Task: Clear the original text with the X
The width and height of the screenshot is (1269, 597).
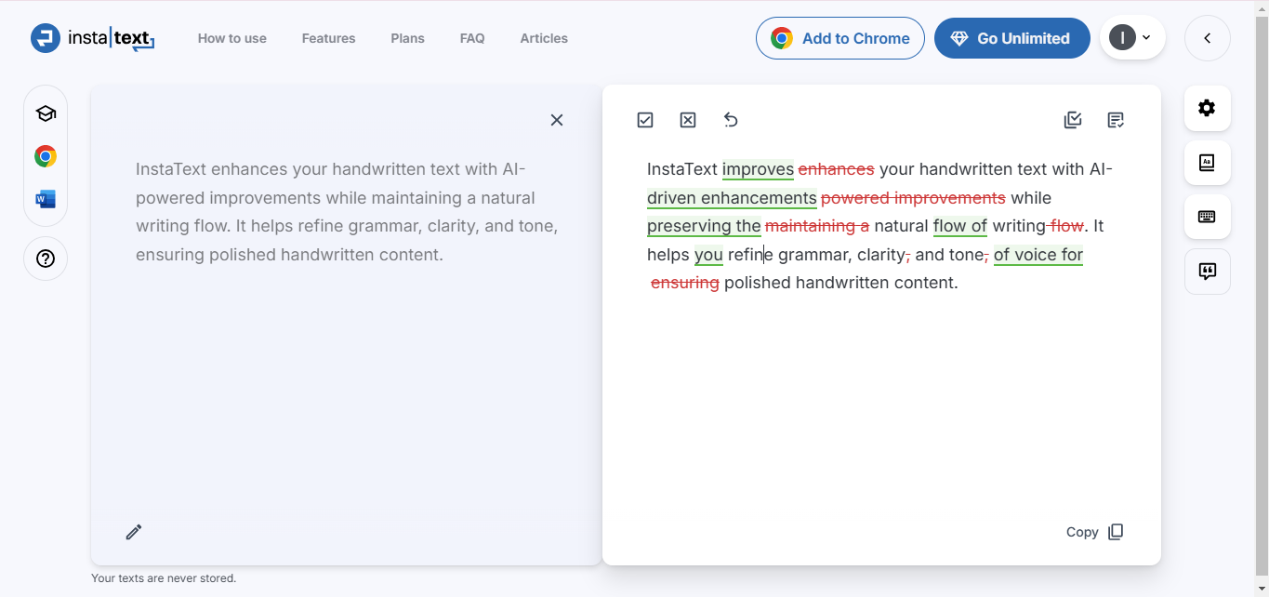Action: click(557, 120)
